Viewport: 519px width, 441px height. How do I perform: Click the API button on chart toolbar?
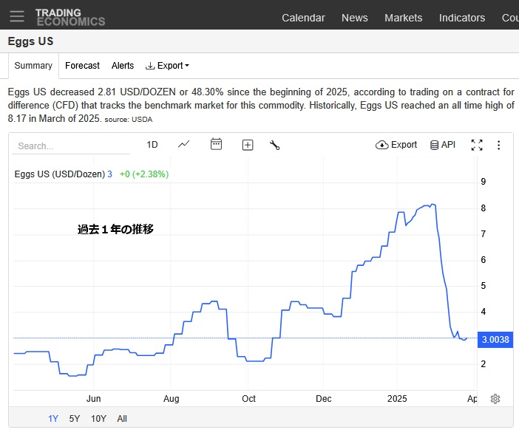[x=442, y=145]
